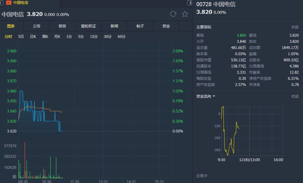Switch to the 15分 interval
This screenshot has height=183, width=303.
point(94,37)
